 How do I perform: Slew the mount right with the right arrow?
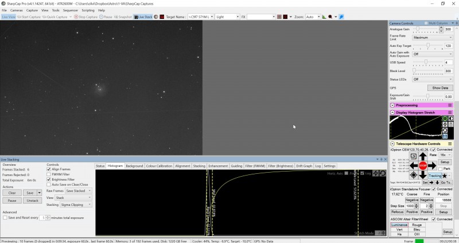pos(433,165)
